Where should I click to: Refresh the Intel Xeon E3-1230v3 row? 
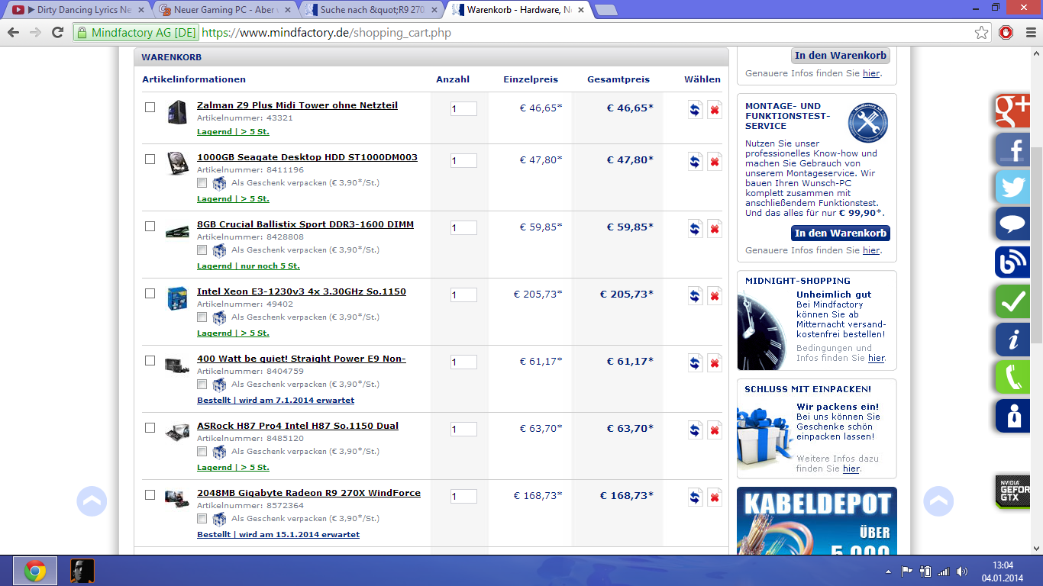pos(695,295)
